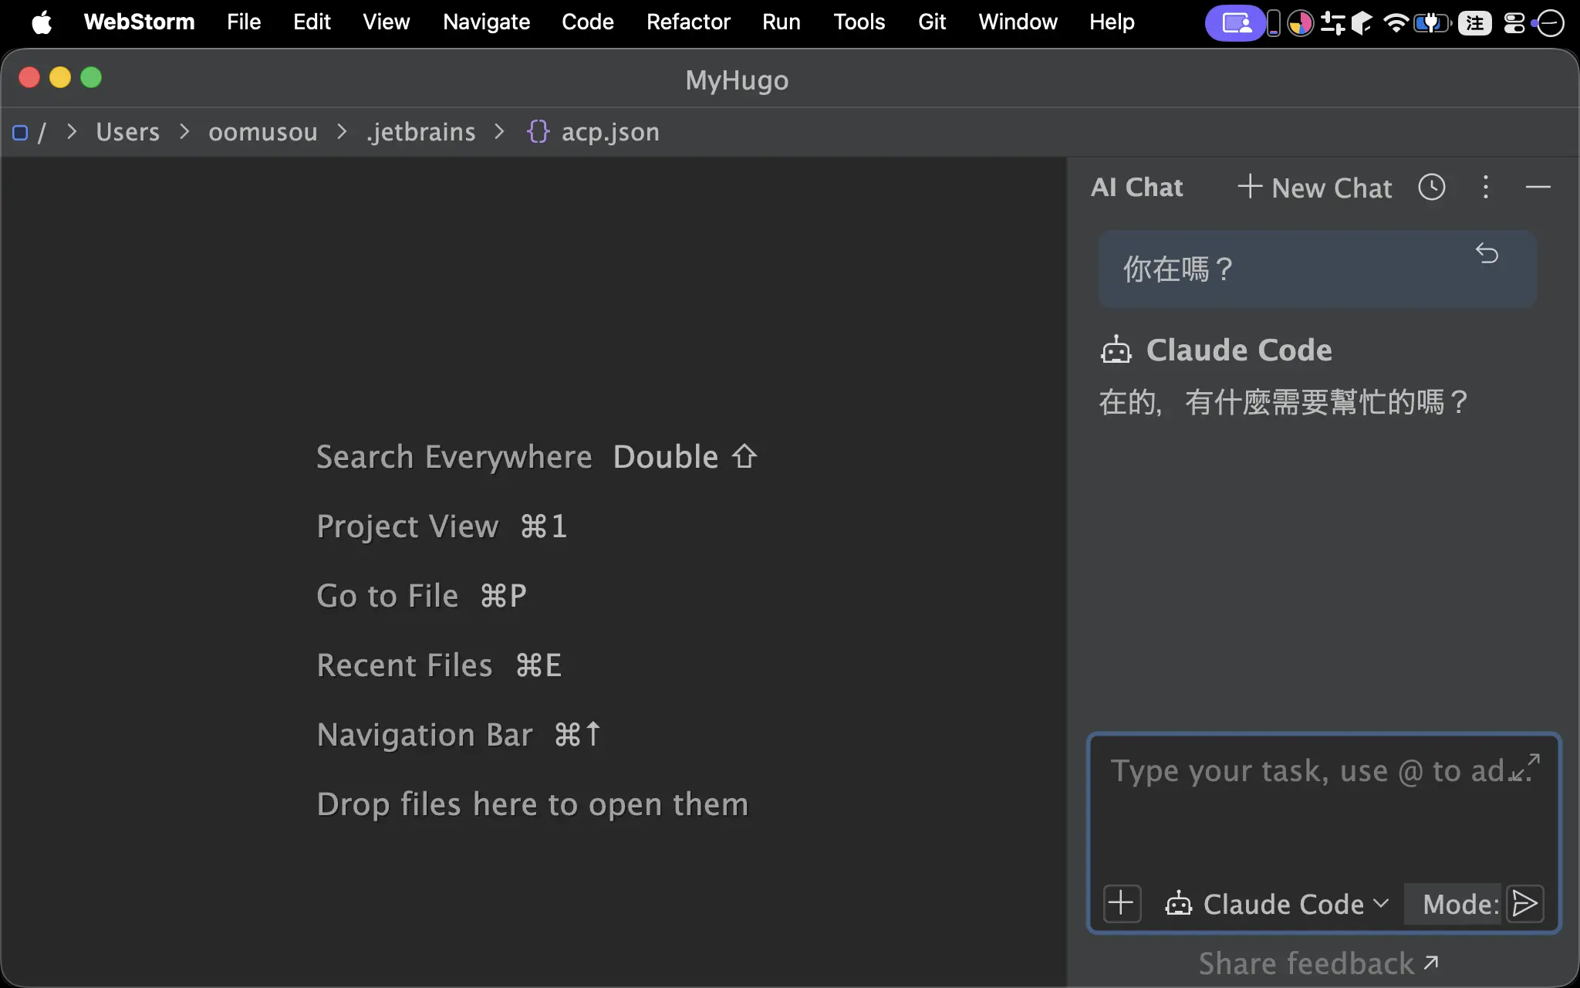This screenshot has height=988, width=1580.
Task: Start a New Chat
Action: [1315, 188]
